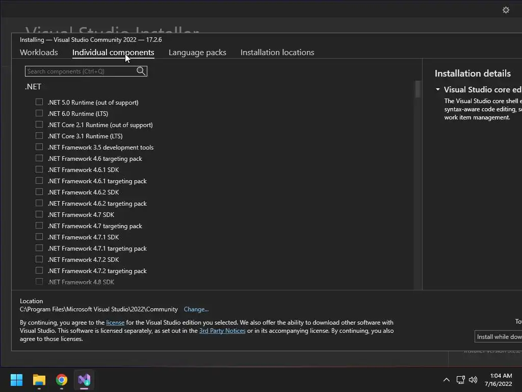Open Windows Start menu
The height and width of the screenshot is (392, 522).
[16, 380]
